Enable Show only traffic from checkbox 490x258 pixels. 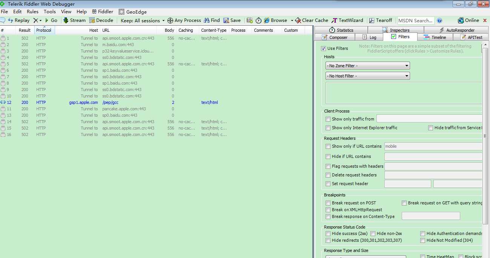(328, 119)
